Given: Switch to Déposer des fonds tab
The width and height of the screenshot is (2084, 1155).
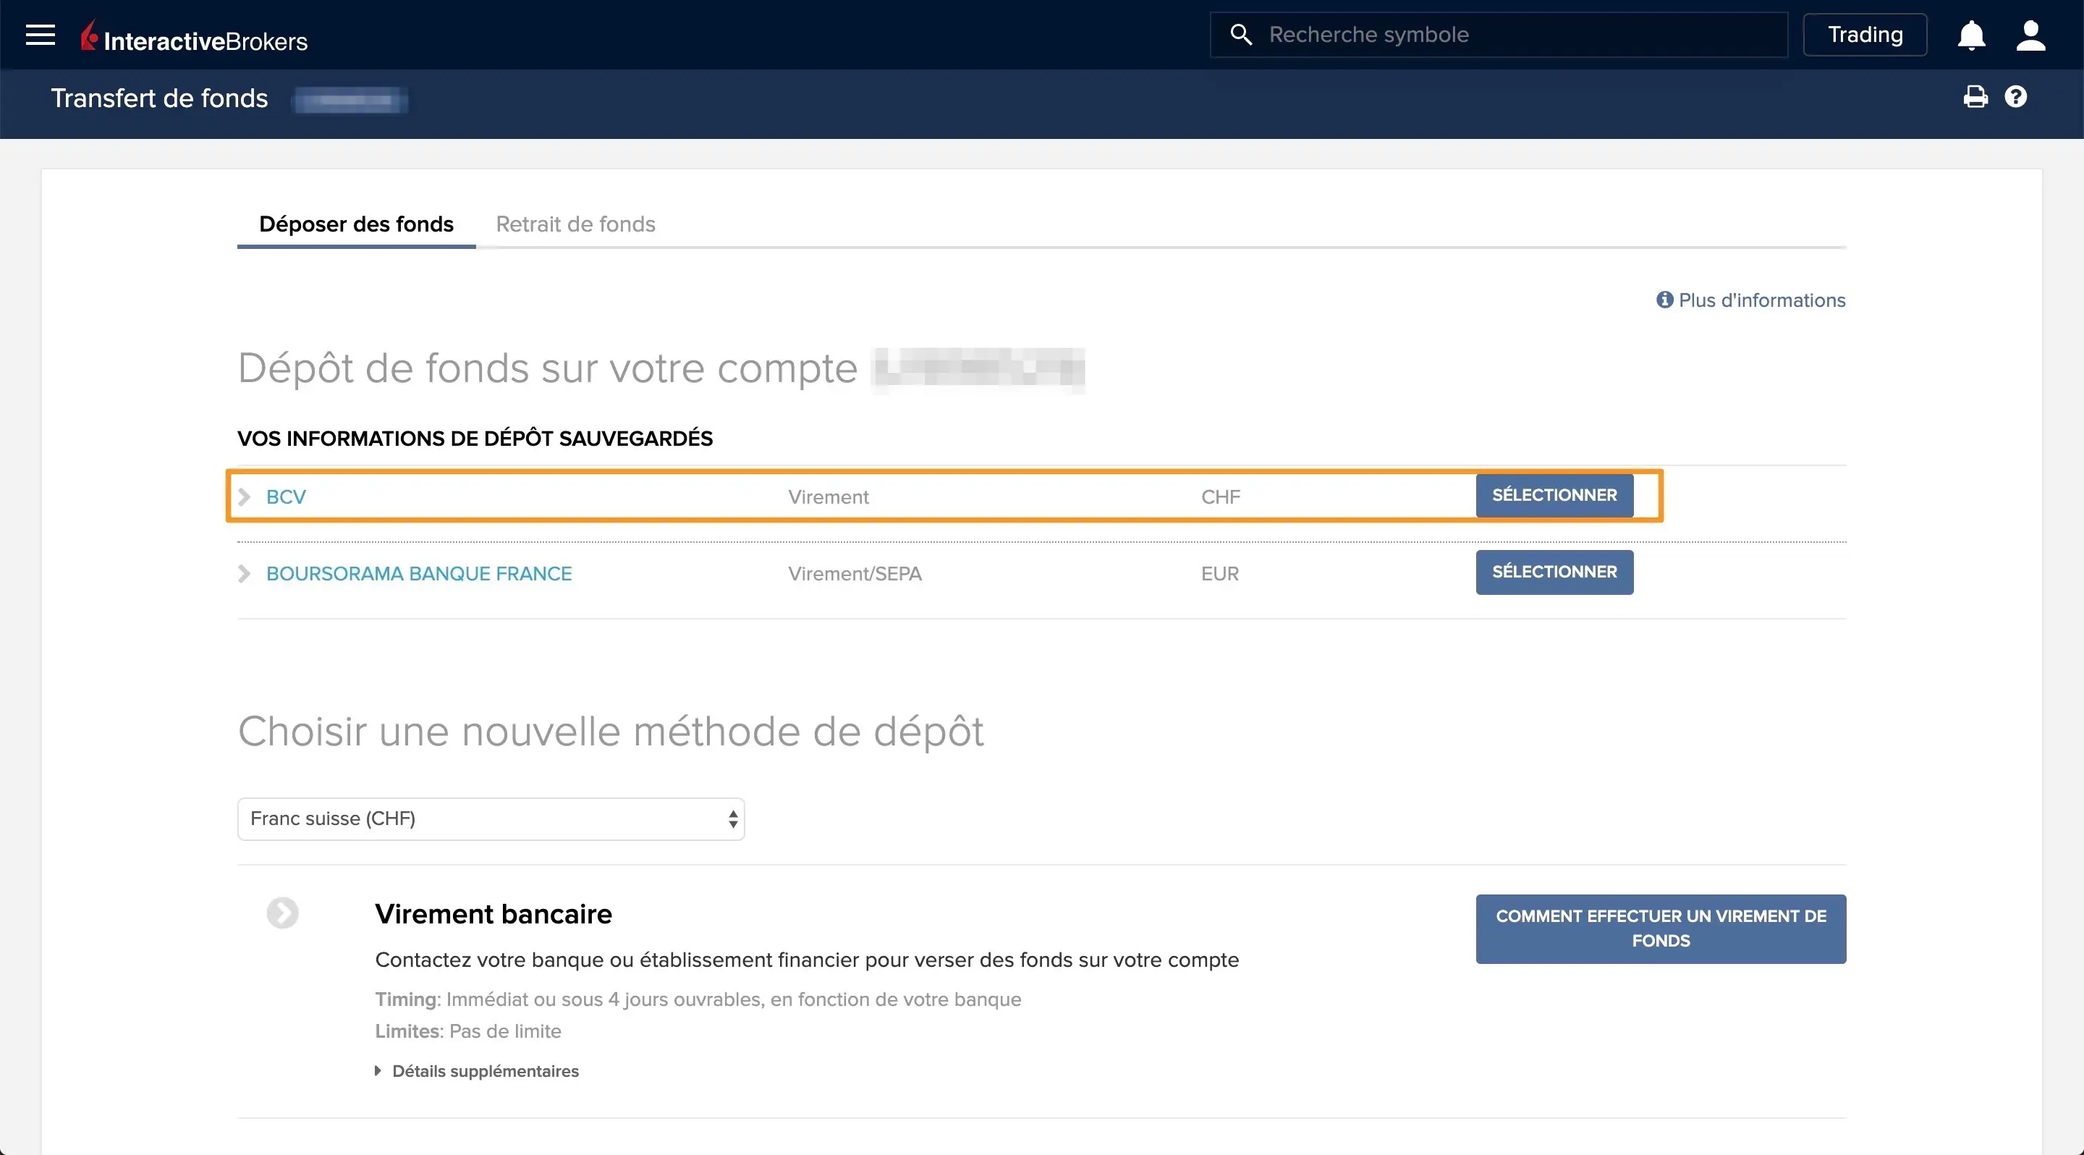Looking at the screenshot, I should [x=356, y=224].
